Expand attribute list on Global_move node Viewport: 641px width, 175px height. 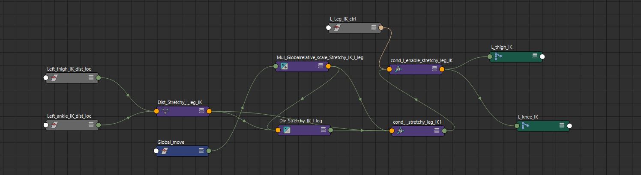pos(201,151)
